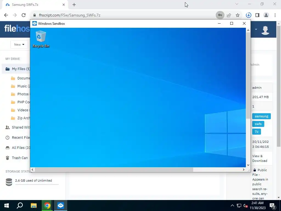Open the Chrome downloads icon

tap(249, 15)
